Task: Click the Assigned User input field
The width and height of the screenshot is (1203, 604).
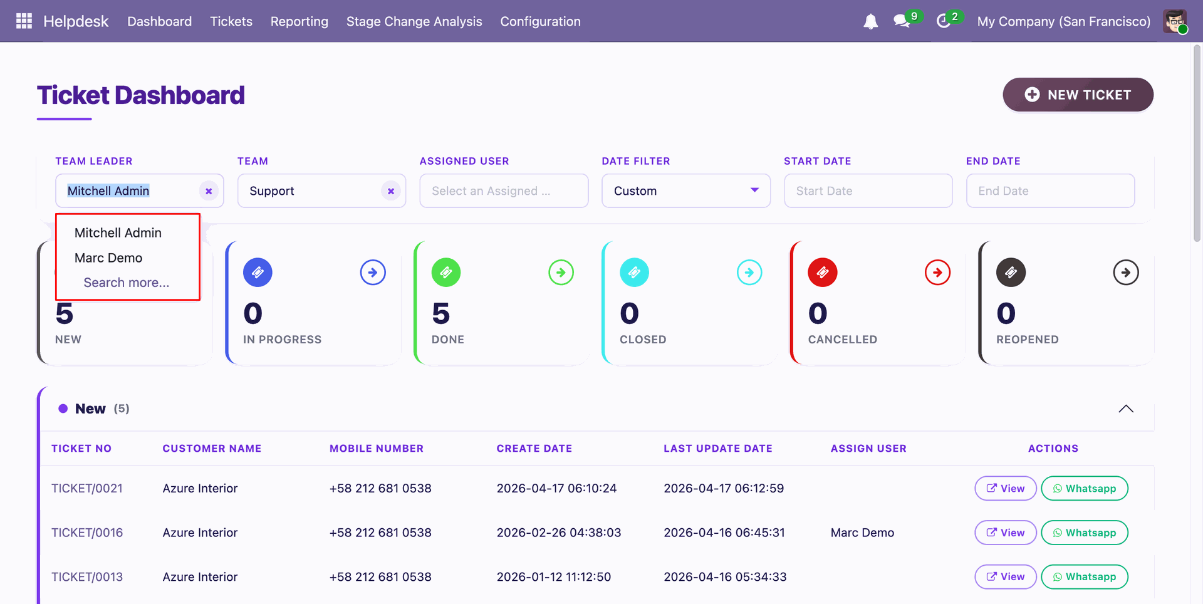Action: pos(504,191)
